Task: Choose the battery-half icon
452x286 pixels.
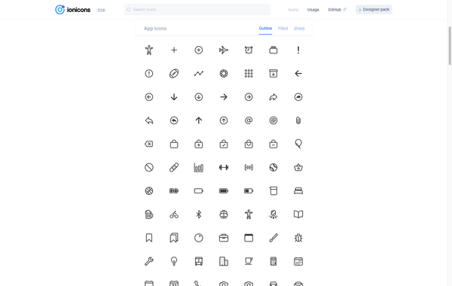Action: [x=249, y=191]
